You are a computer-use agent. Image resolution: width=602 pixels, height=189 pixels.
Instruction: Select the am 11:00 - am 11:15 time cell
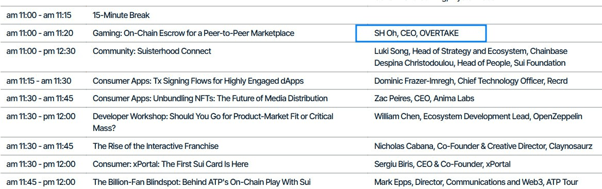coord(39,16)
